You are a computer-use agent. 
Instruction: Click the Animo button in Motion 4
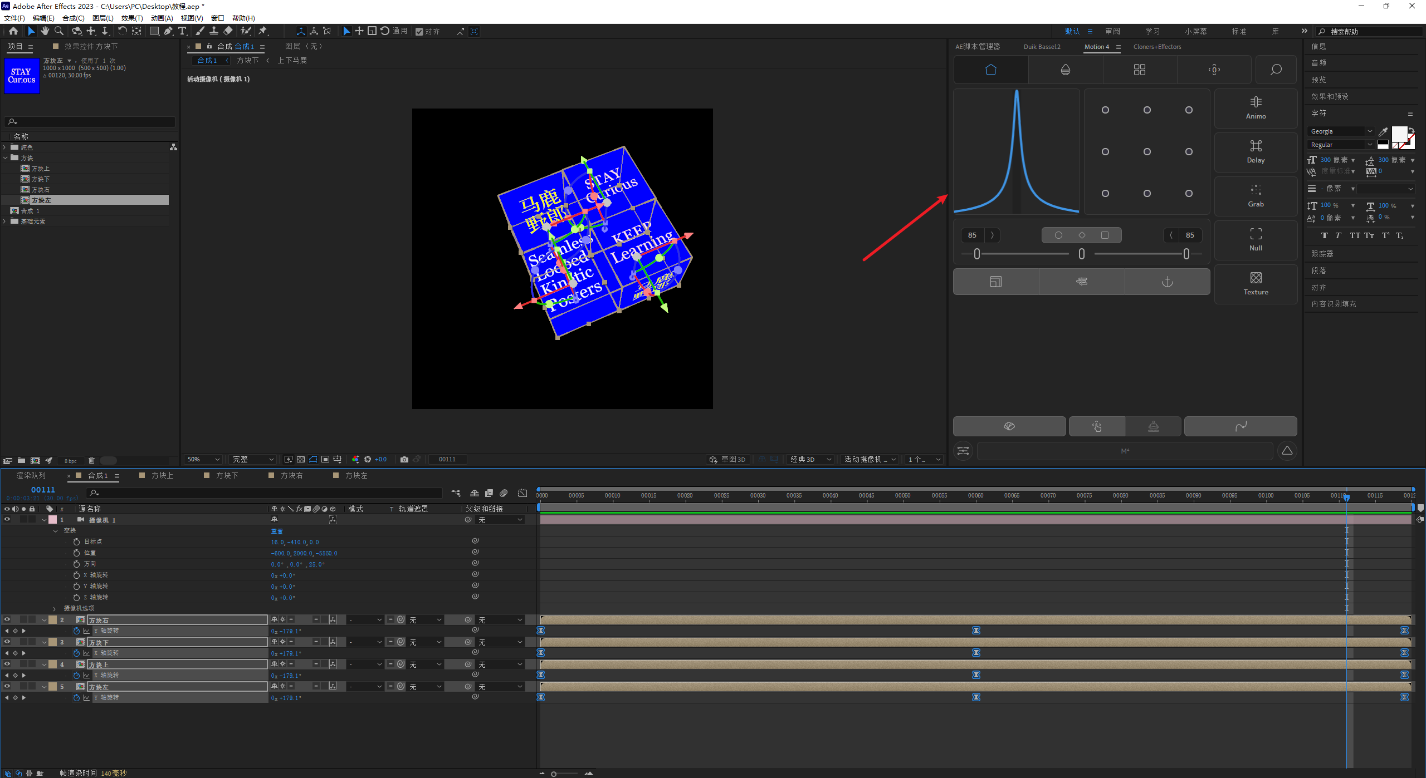[1256, 108]
